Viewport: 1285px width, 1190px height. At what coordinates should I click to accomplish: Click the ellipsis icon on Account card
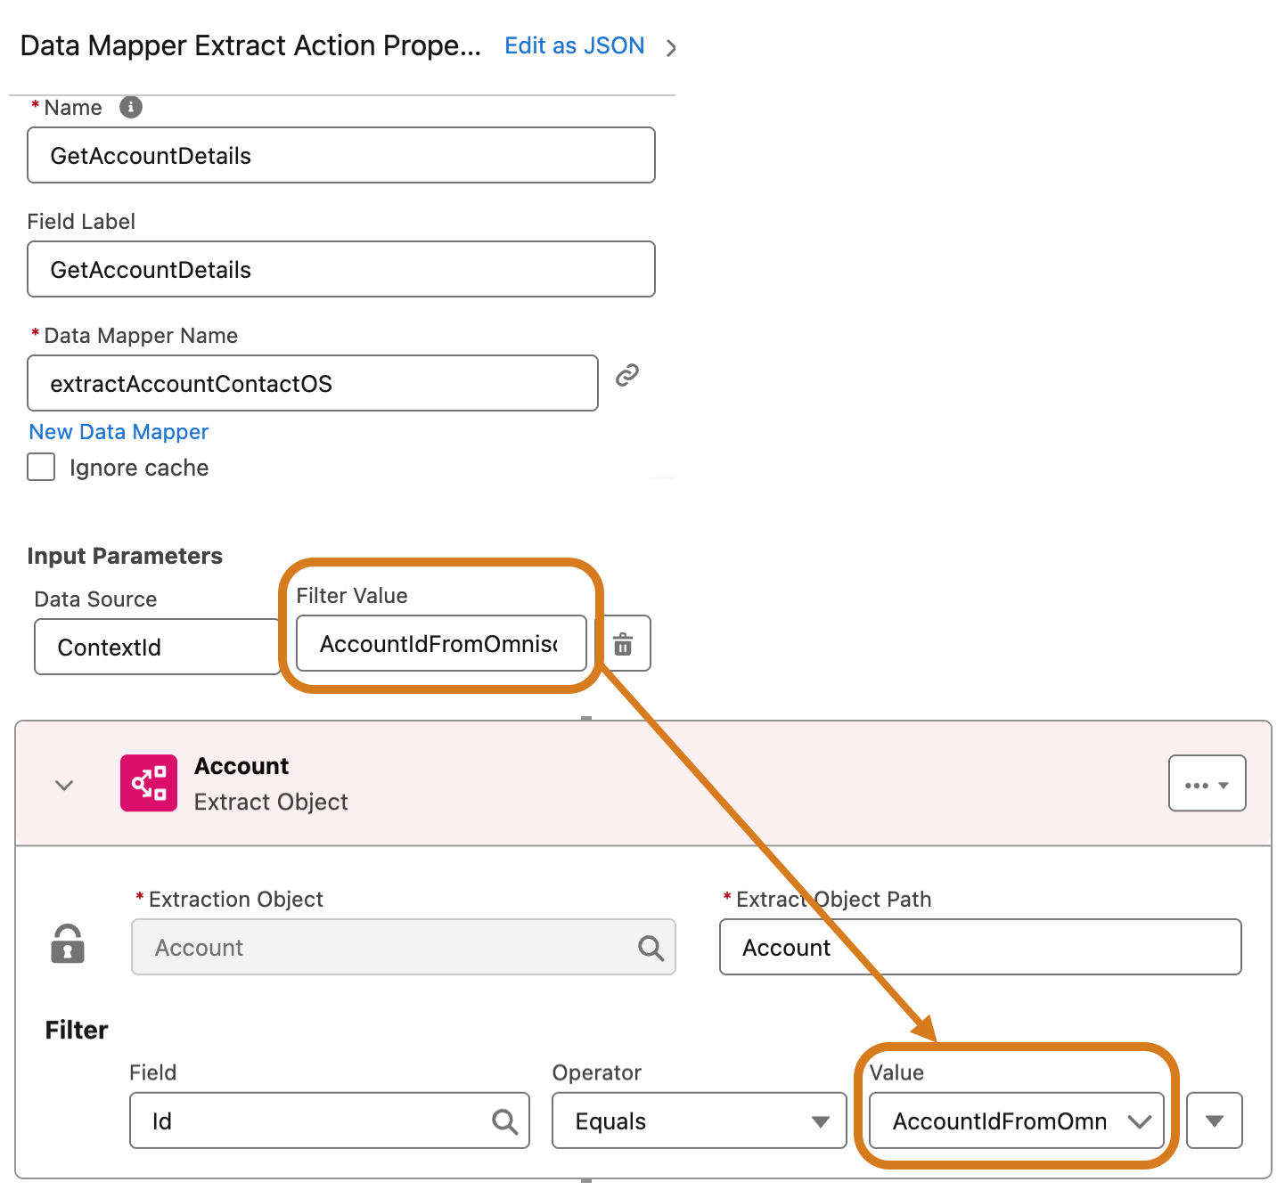[1199, 784]
